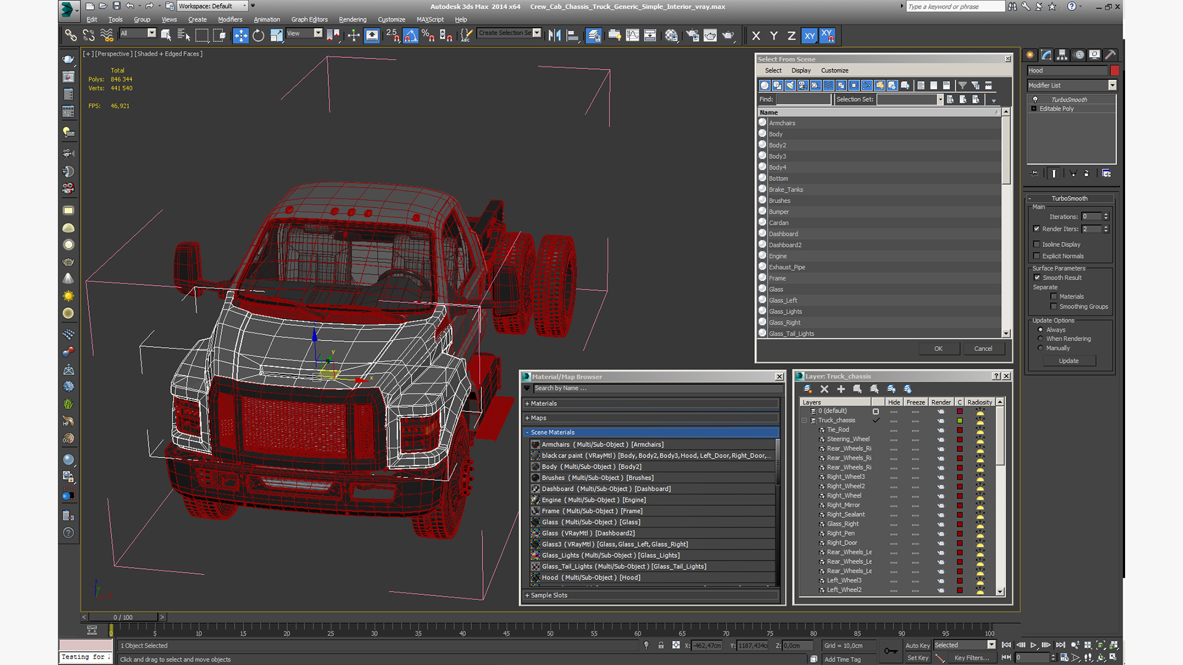Toggle Angle Snap in main toolbar

coord(410,36)
